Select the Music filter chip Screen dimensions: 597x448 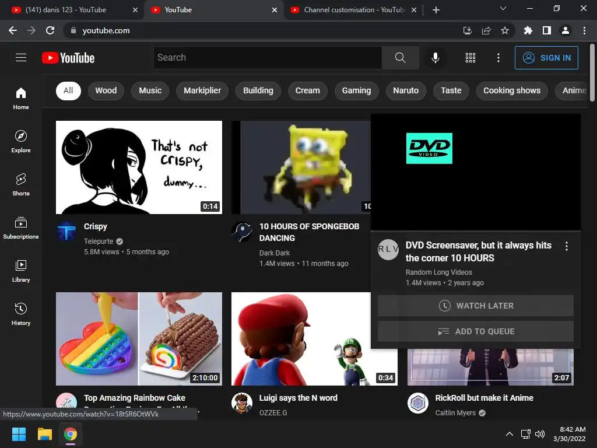[x=150, y=90]
